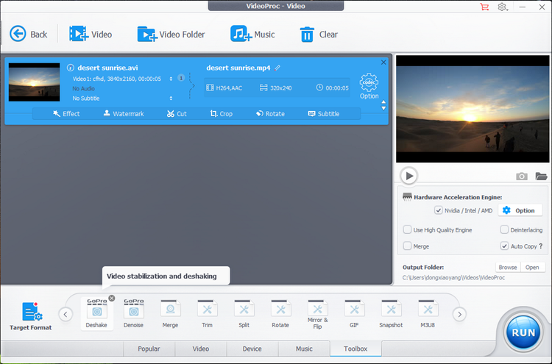Select the desert sunrise video thumbnail
The height and width of the screenshot is (364, 552).
(34, 82)
